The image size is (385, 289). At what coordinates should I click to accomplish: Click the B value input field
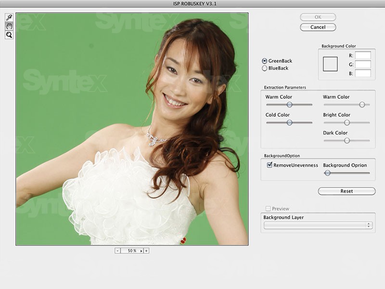click(x=363, y=73)
